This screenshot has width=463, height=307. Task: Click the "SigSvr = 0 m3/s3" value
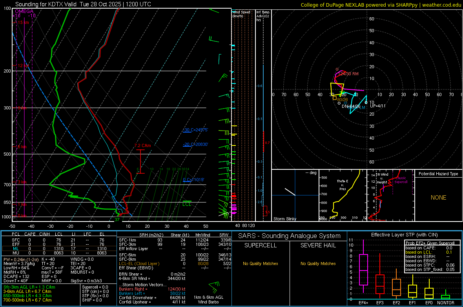click(x=86, y=281)
